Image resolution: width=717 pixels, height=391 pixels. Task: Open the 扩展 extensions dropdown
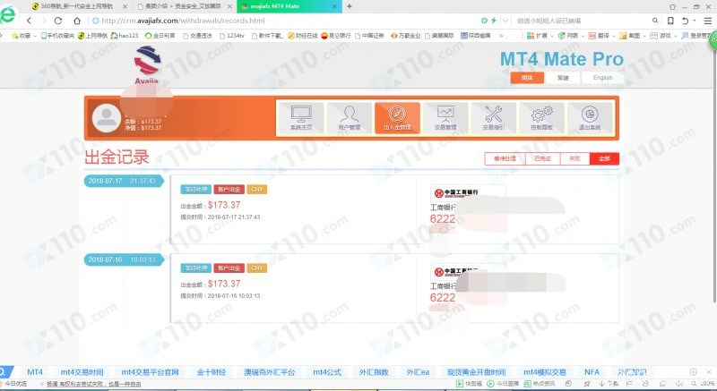[540, 36]
